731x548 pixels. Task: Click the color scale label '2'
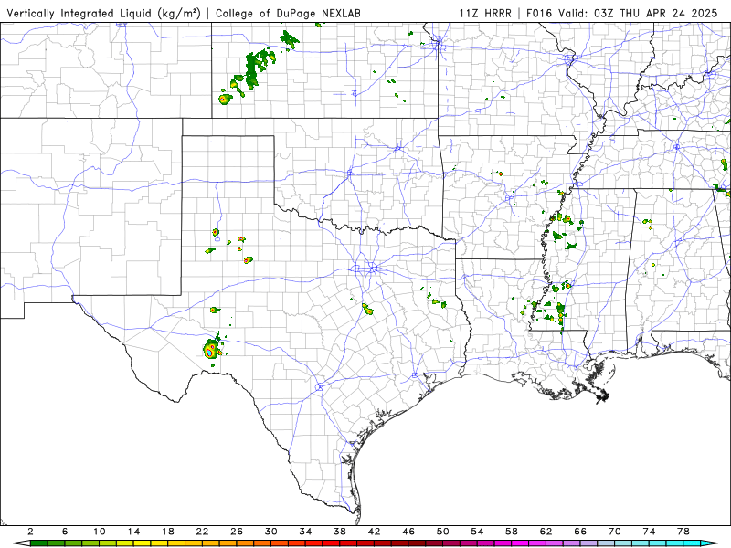click(30, 532)
